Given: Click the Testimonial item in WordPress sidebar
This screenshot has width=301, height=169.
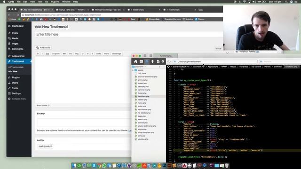Looking at the screenshot, I should point(19,61).
